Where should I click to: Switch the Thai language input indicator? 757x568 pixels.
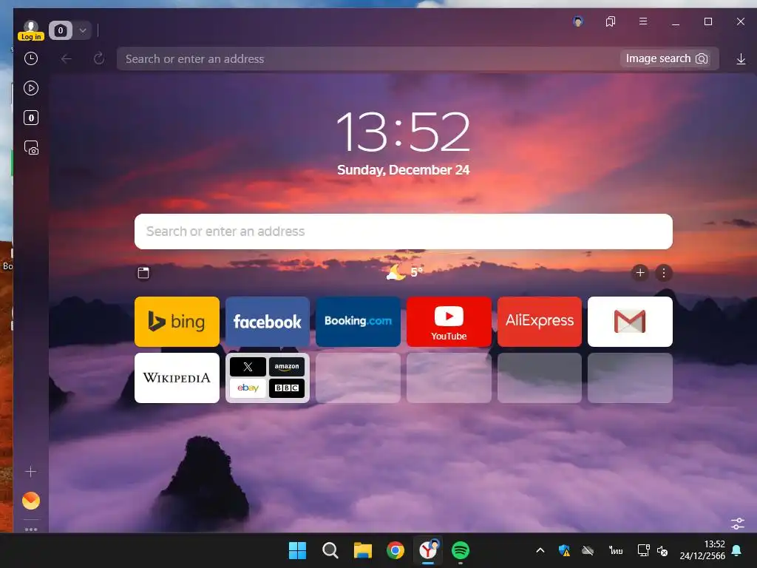(x=616, y=550)
